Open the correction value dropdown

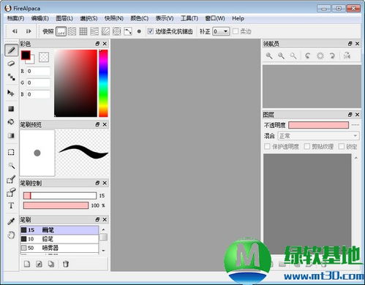[x=221, y=31]
